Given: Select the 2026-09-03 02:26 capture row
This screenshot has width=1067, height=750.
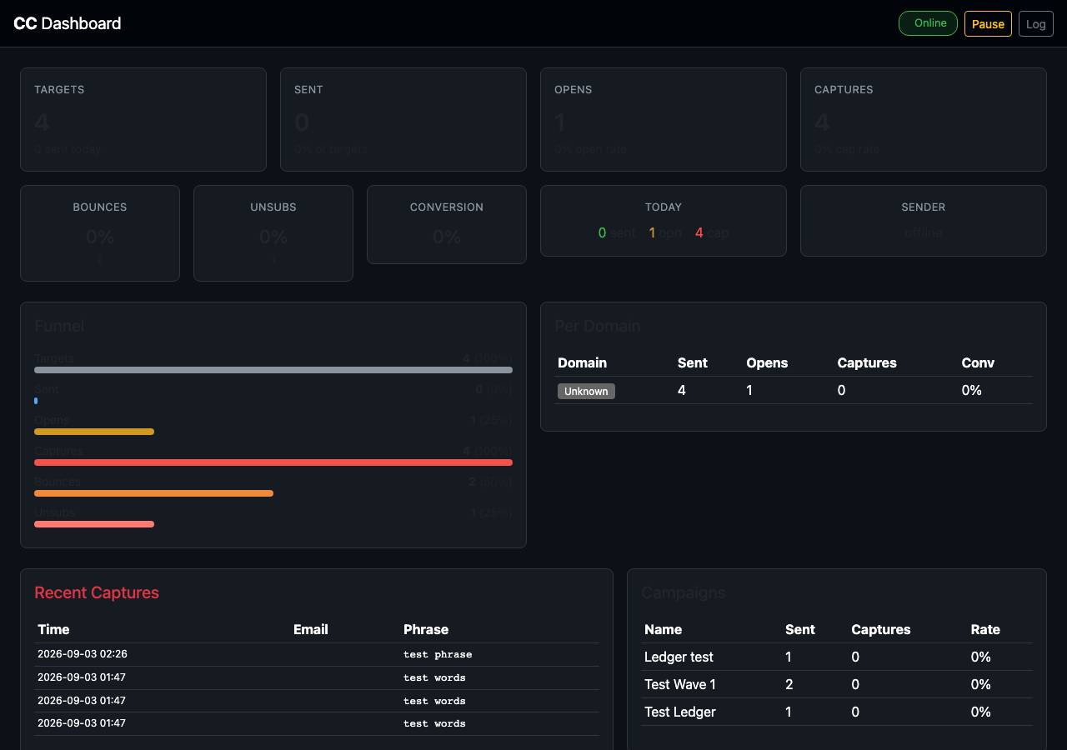Looking at the screenshot, I should (x=317, y=654).
